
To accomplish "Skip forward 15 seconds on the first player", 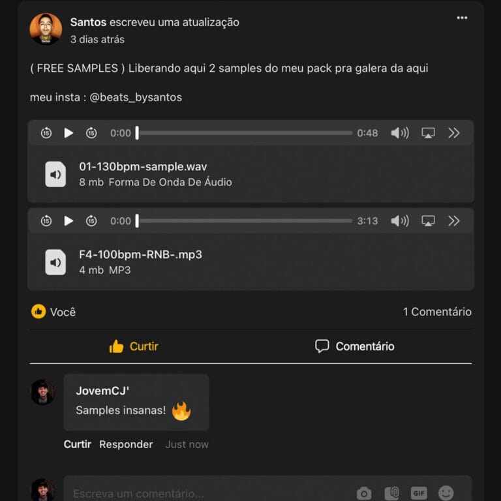I will tap(91, 133).
